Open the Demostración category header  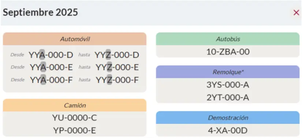[228, 118]
